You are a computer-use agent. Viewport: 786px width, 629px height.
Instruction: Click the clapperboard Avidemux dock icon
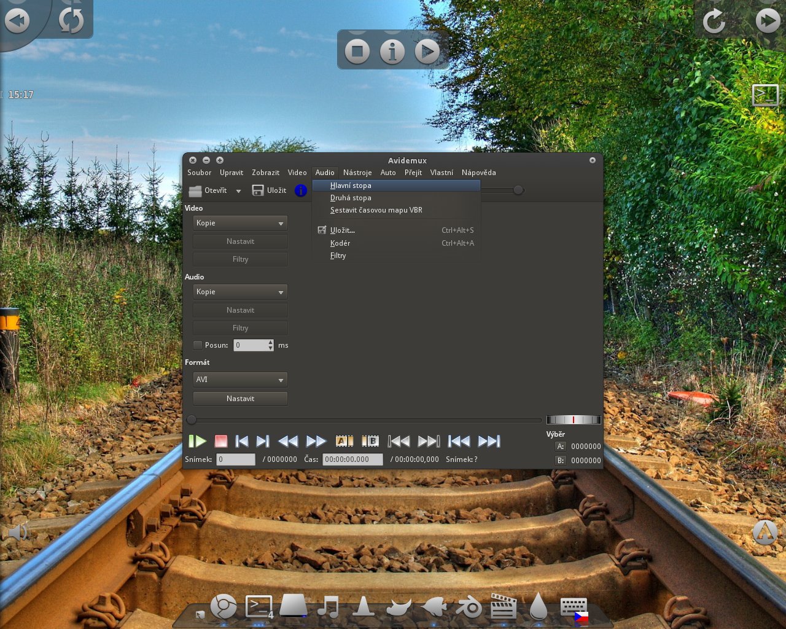click(504, 606)
